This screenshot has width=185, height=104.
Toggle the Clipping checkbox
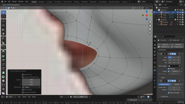[169, 69]
